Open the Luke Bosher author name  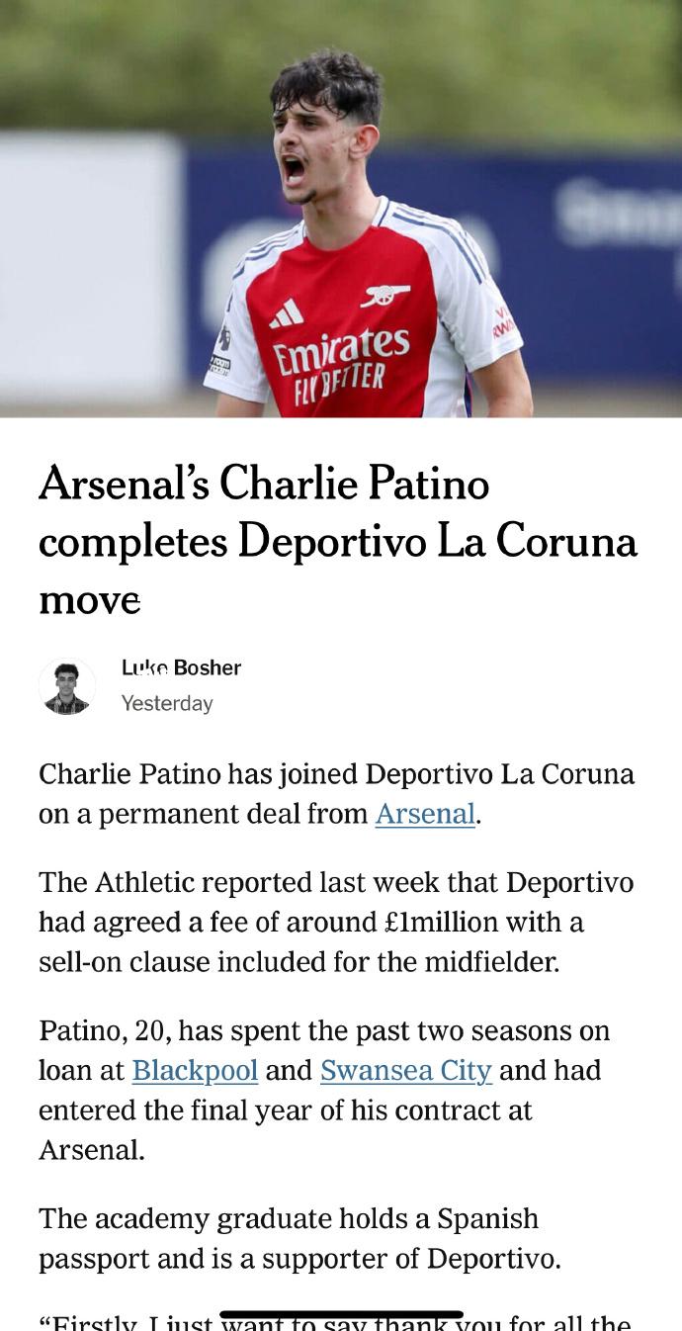181,668
